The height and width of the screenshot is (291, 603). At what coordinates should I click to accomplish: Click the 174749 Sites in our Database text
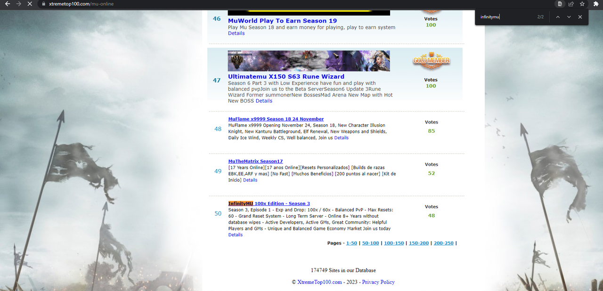coord(343,270)
